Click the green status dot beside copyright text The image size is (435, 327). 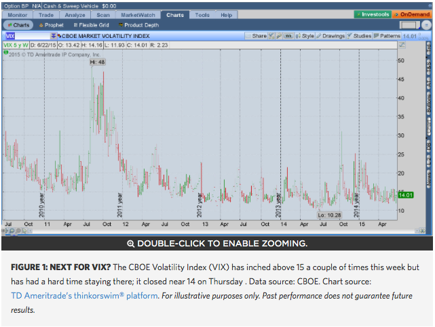coord(6,52)
